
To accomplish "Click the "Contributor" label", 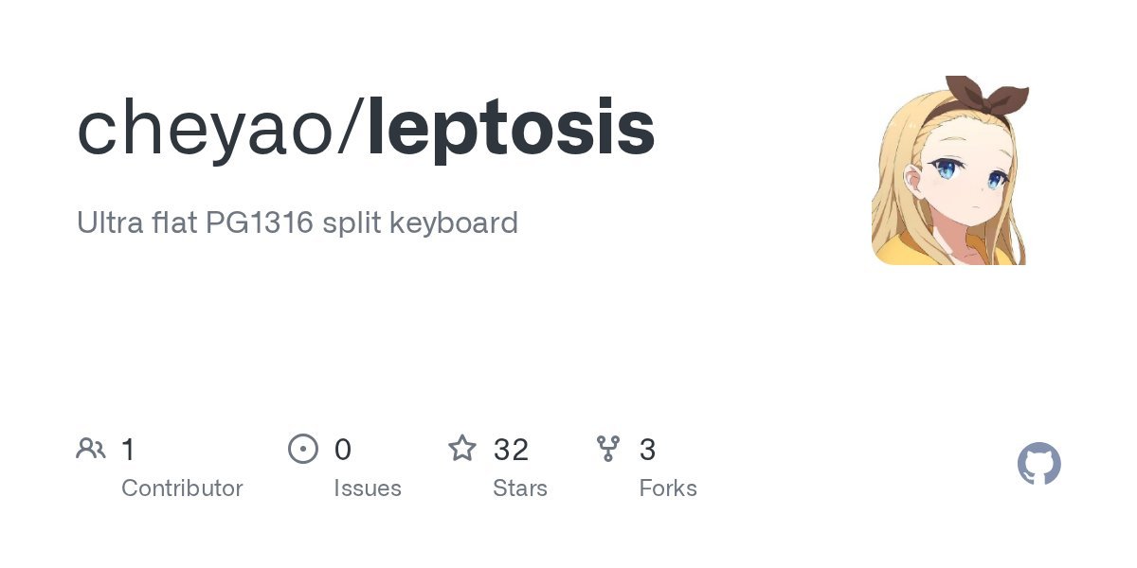I will [182, 488].
